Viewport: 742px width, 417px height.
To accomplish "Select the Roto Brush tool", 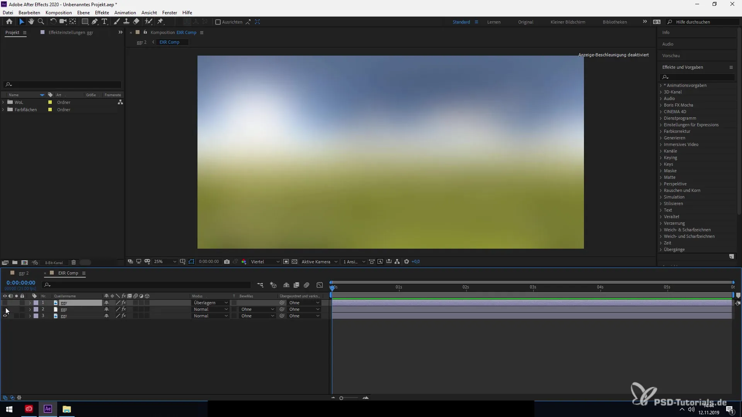I will (x=149, y=22).
